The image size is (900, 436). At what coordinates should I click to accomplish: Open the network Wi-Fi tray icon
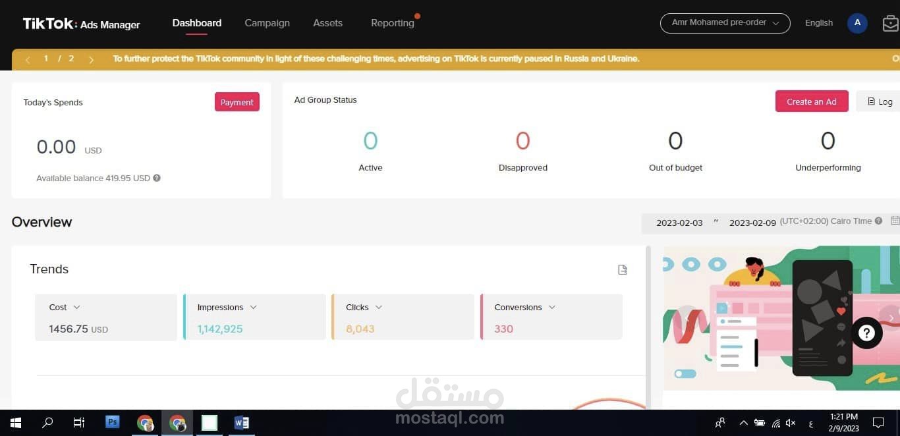click(776, 423)
